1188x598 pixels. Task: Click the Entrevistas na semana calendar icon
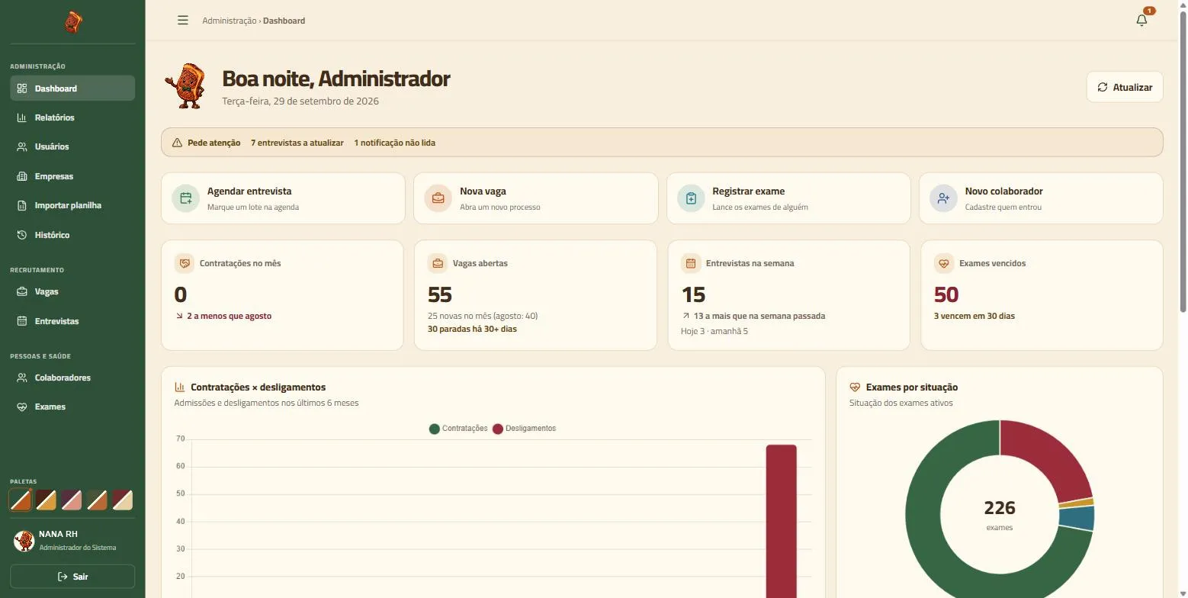(x=690, y=263)
